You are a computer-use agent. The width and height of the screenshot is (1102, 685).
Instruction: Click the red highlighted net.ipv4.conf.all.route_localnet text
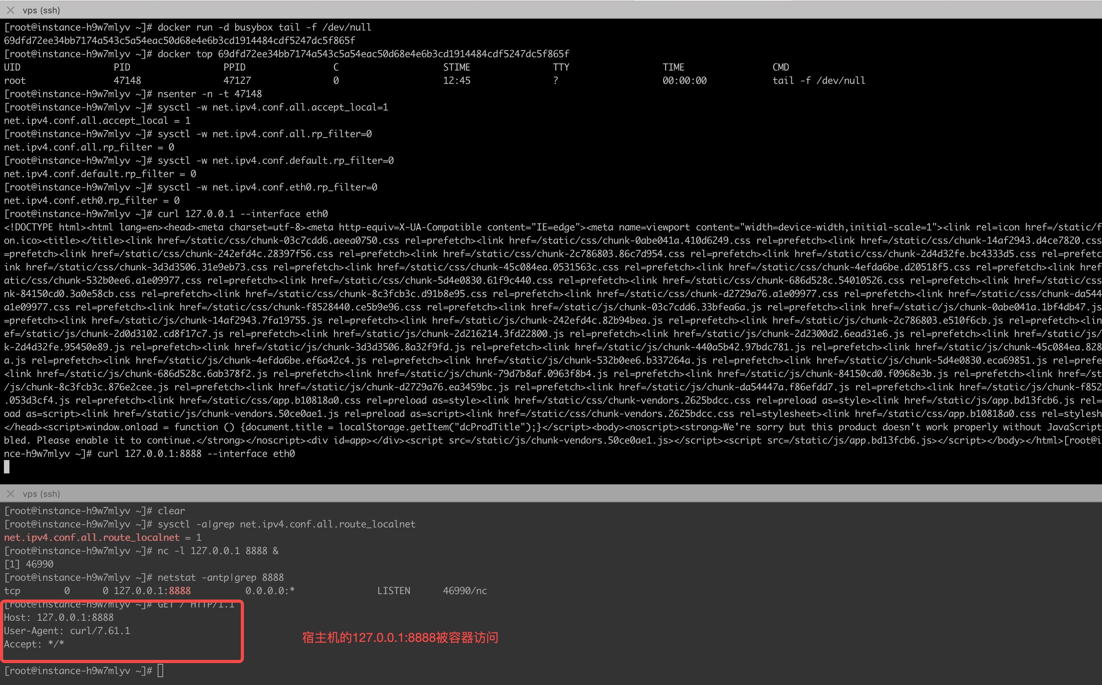[91, 537]
